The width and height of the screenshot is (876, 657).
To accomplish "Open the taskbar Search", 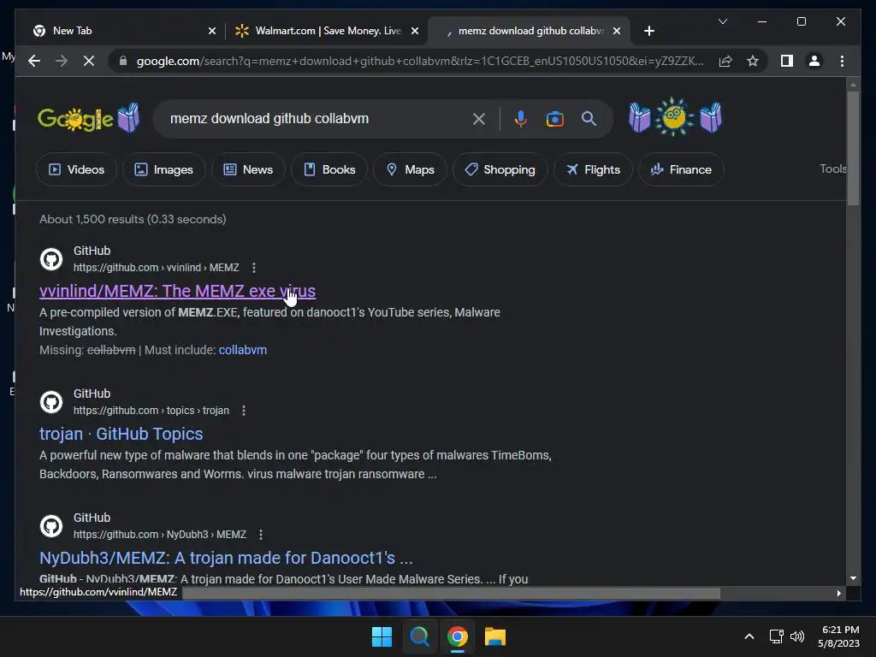I will click(419, 636).
